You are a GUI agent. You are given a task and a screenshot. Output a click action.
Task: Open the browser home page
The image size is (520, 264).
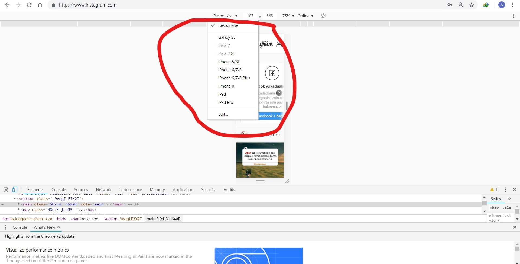[40, 5]
